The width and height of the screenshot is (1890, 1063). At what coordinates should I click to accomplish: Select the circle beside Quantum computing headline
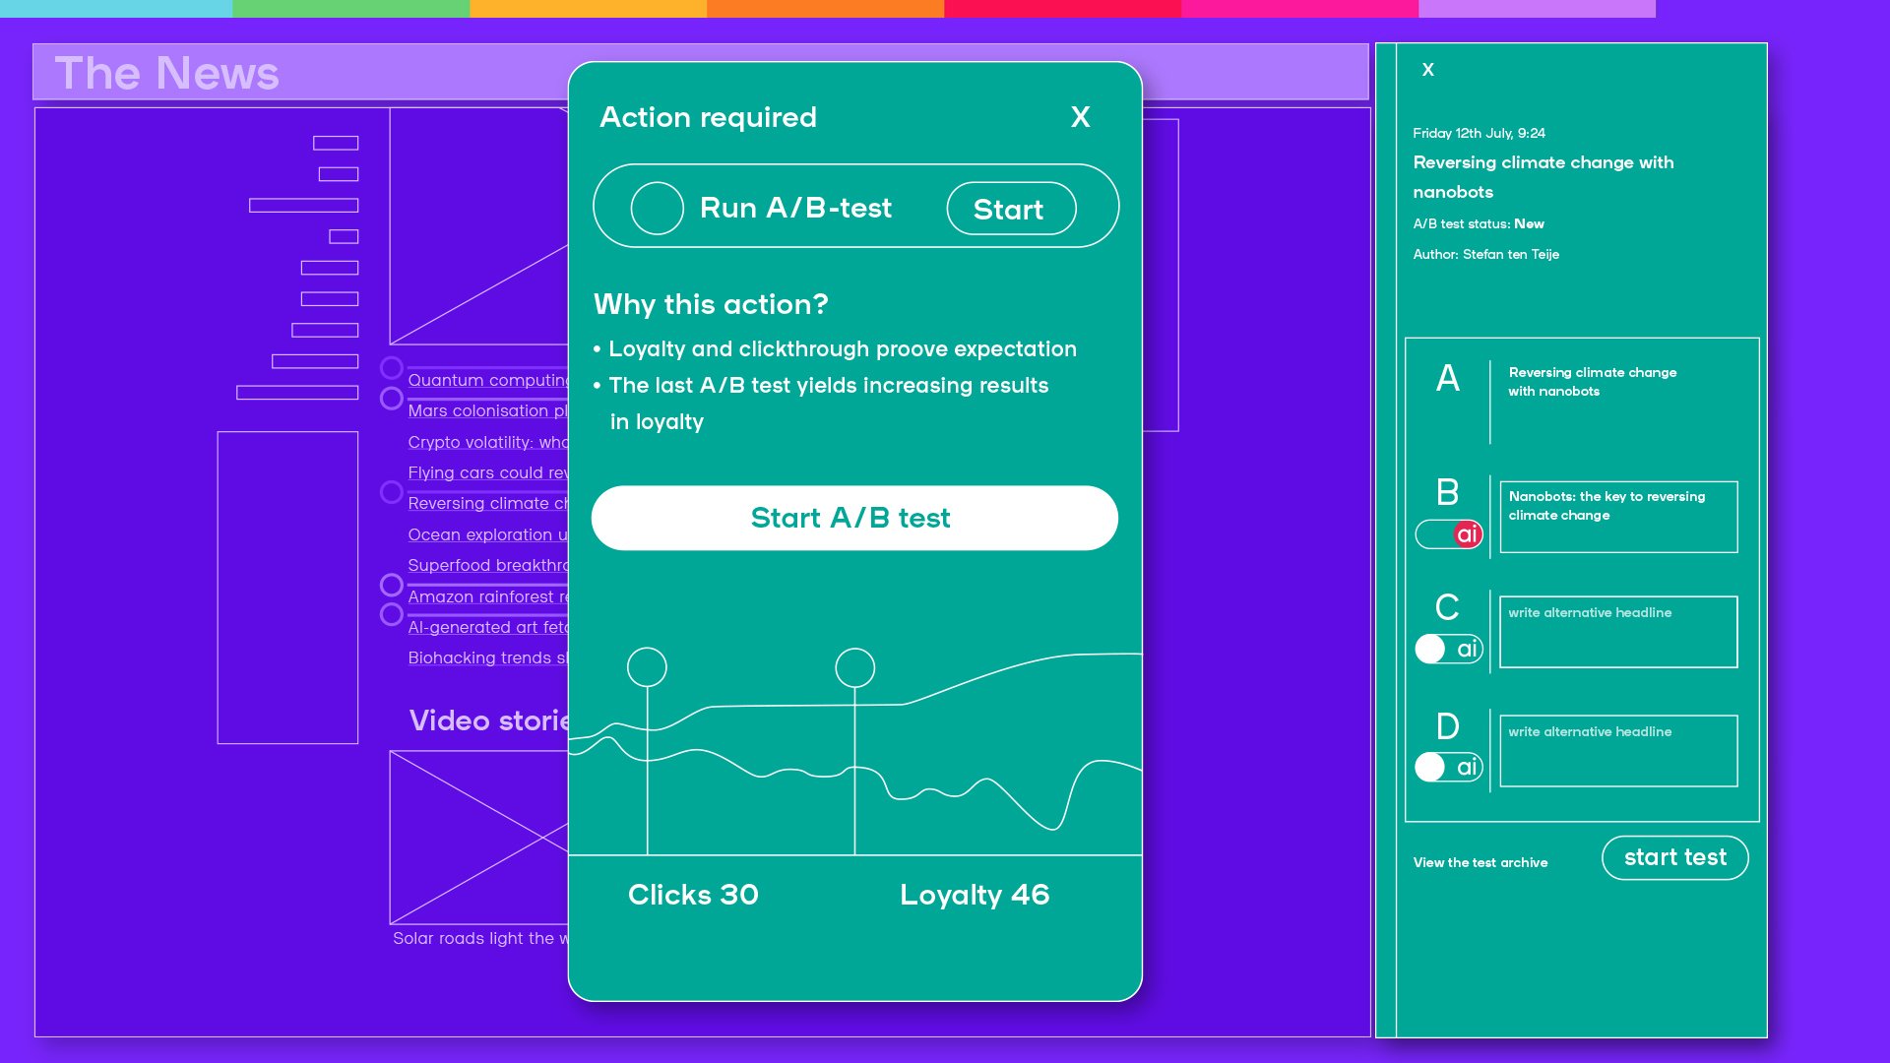pyautogui.click(x=391, y=367)
